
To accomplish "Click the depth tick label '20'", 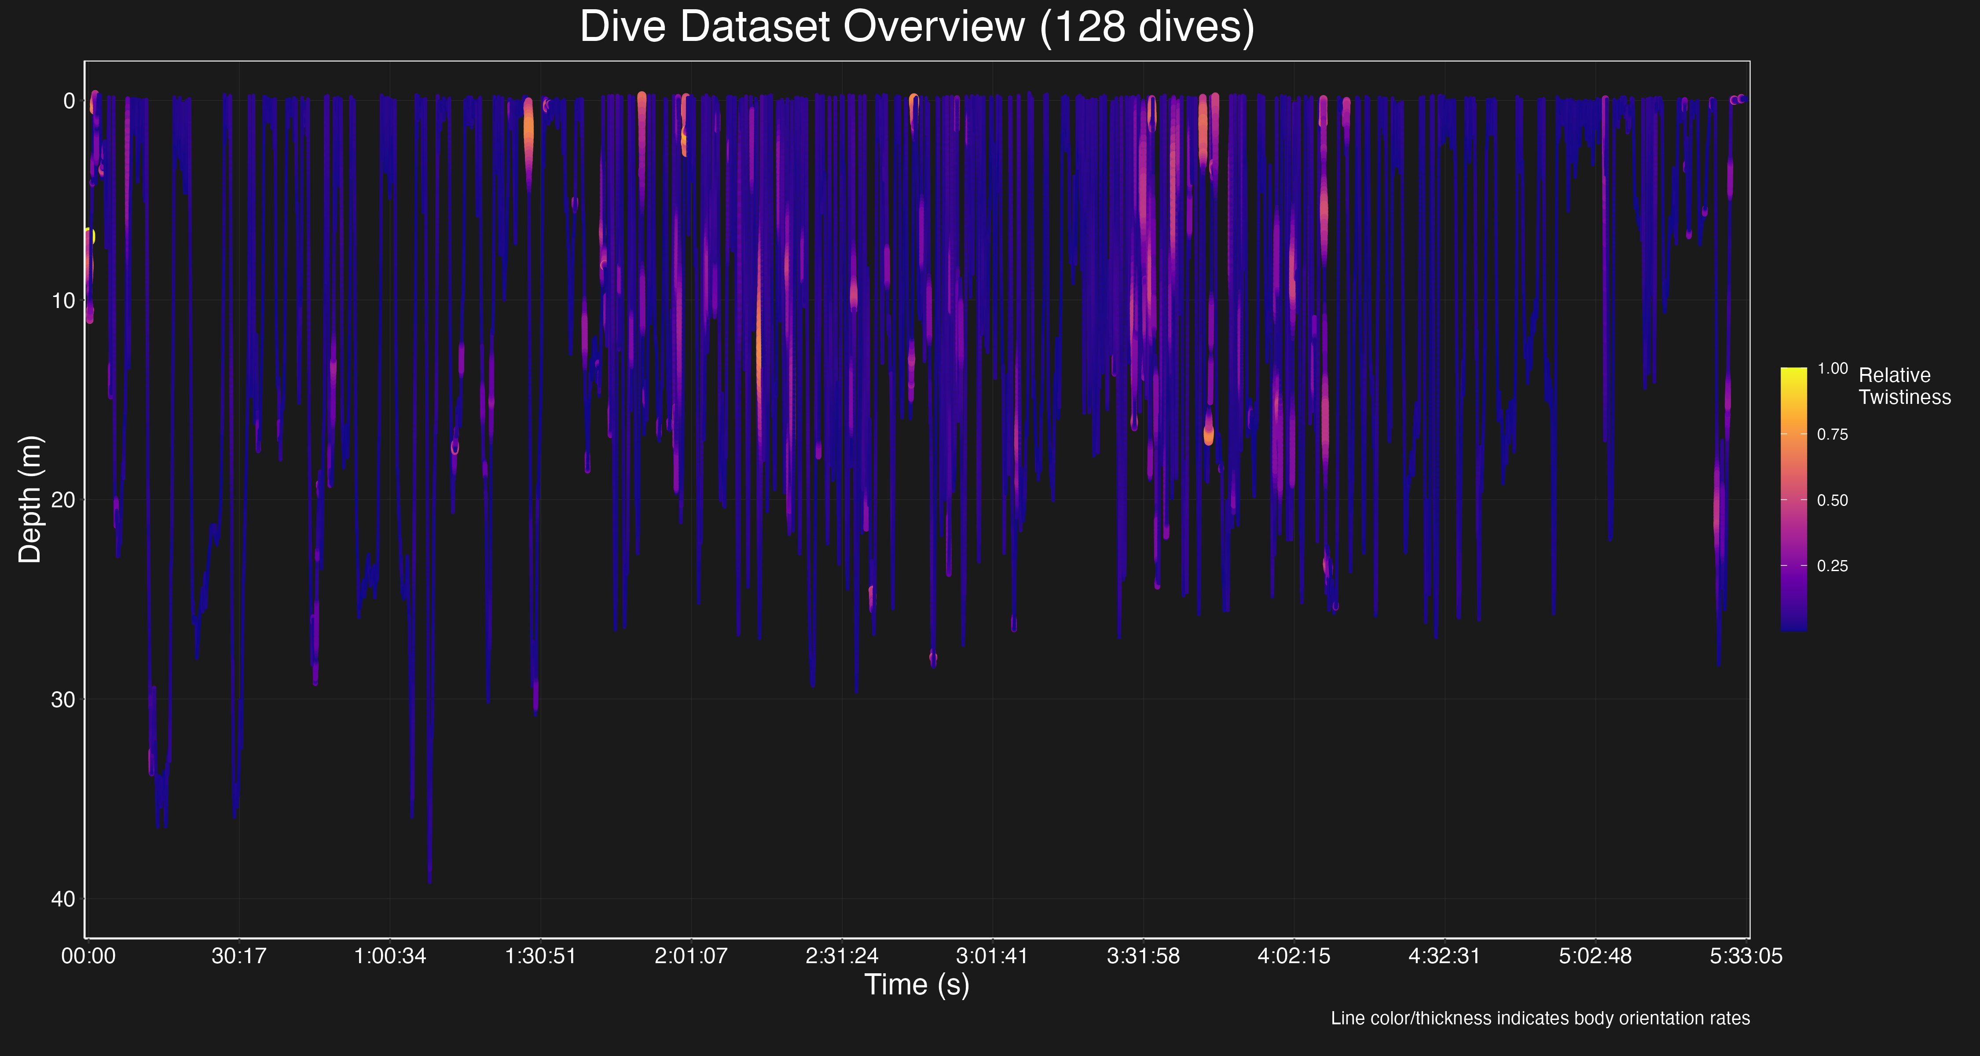I will tap(63, 499).
